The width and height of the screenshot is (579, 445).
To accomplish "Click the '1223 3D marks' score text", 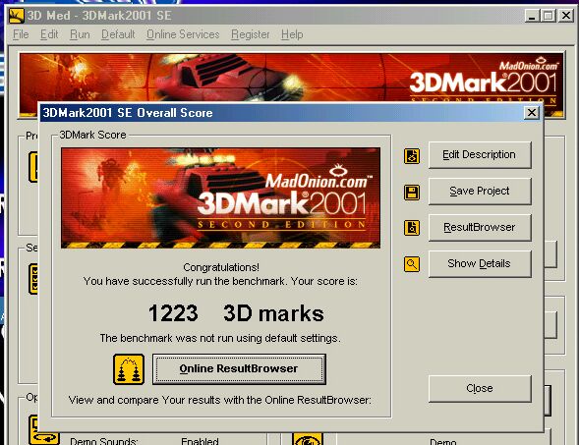I will [x=236, y=313].
